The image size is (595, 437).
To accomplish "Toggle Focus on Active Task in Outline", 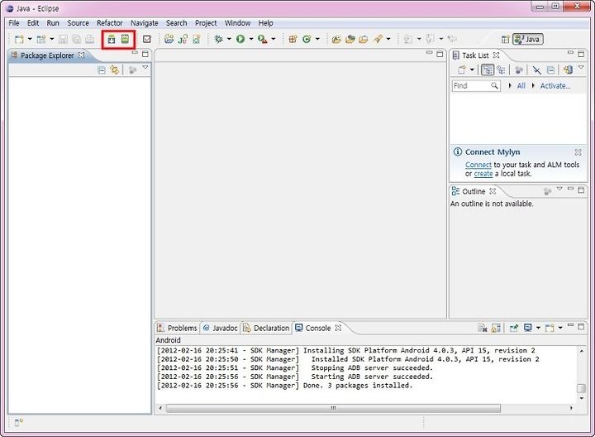I will pyautogui.click(x=547, y=191).
